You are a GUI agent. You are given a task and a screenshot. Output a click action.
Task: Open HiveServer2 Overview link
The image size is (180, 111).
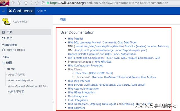97,77
